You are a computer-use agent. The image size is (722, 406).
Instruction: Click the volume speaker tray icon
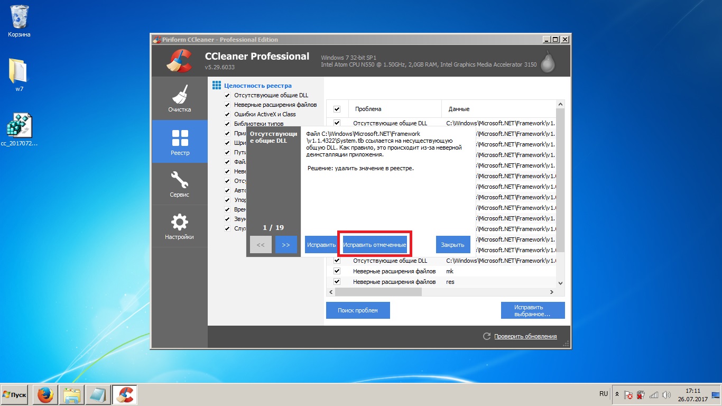pos(667,395)
